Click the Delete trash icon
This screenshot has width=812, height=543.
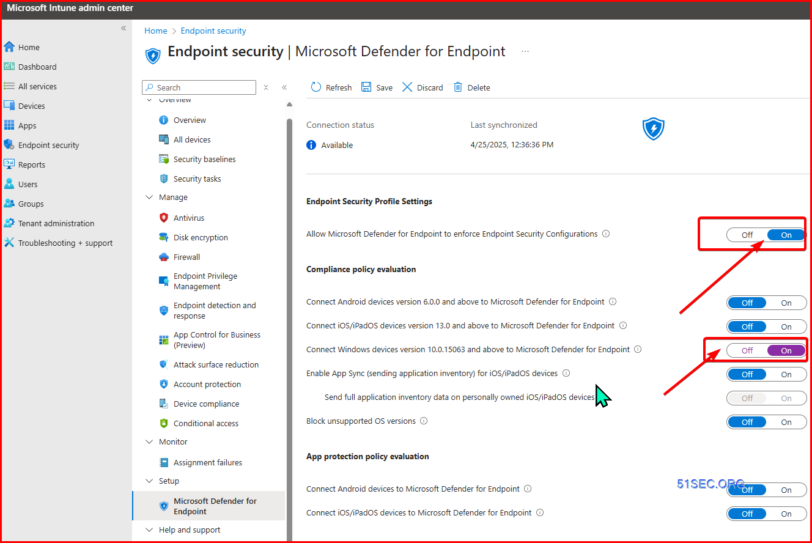[458, 87]
